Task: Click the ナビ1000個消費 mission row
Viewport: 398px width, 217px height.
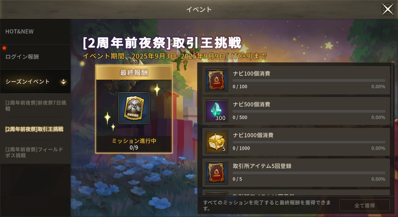Action: pos(296,142)
